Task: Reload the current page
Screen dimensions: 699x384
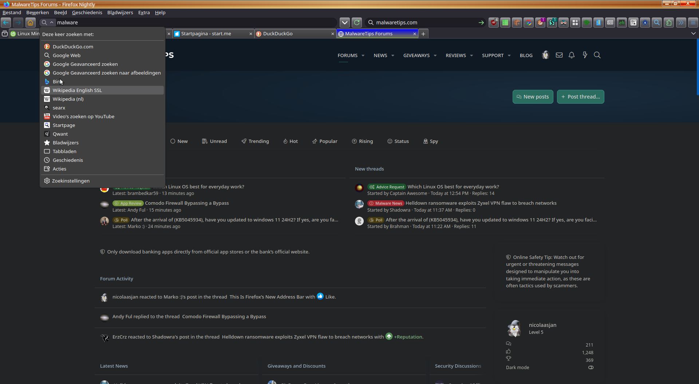Action: [x=357, y=23]
